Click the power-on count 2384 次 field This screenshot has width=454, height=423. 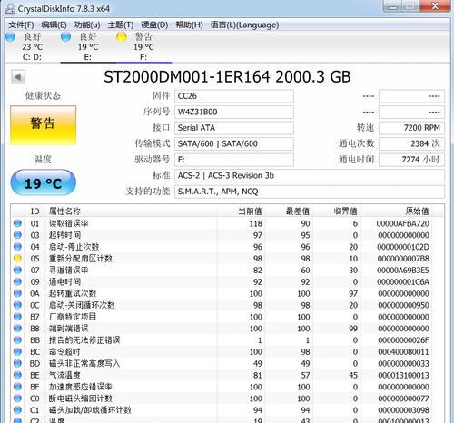[x=411, y=144]
